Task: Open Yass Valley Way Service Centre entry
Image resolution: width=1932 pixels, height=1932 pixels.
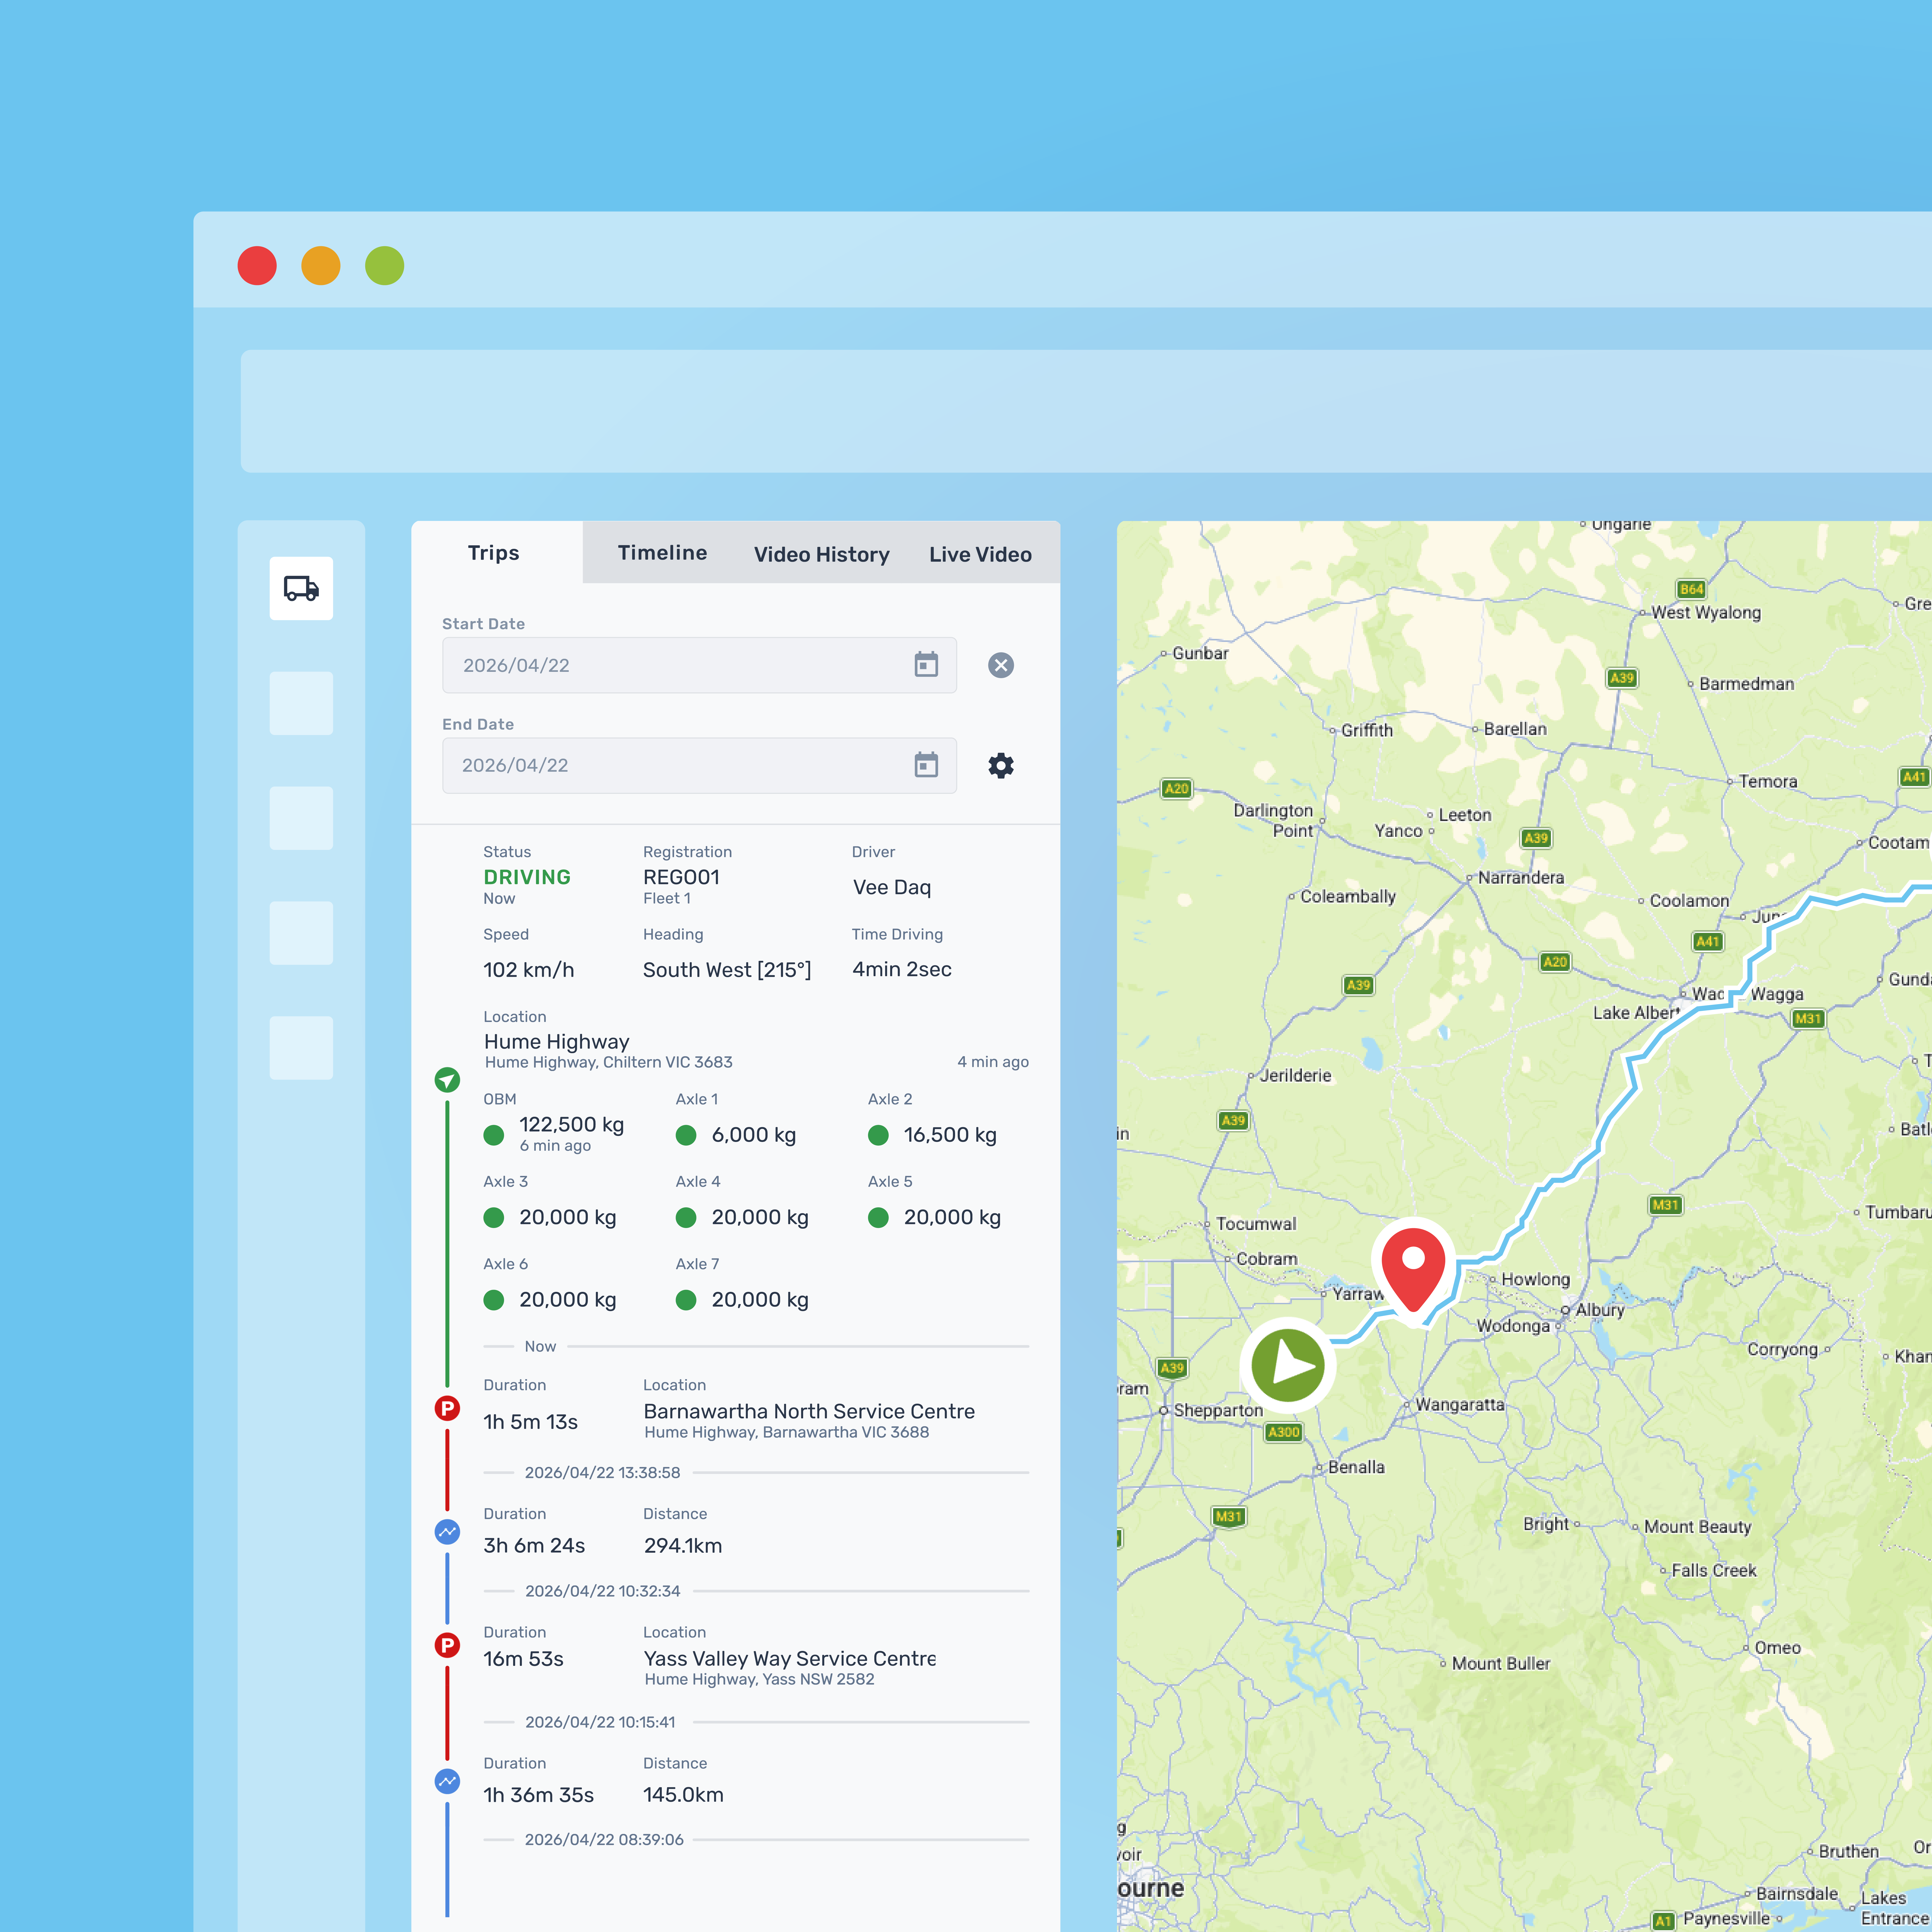Action: (x=789, y=1658)
